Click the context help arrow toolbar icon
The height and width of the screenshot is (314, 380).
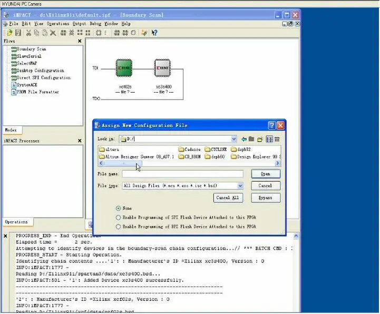pyautogui.click(x=154, y=33)
